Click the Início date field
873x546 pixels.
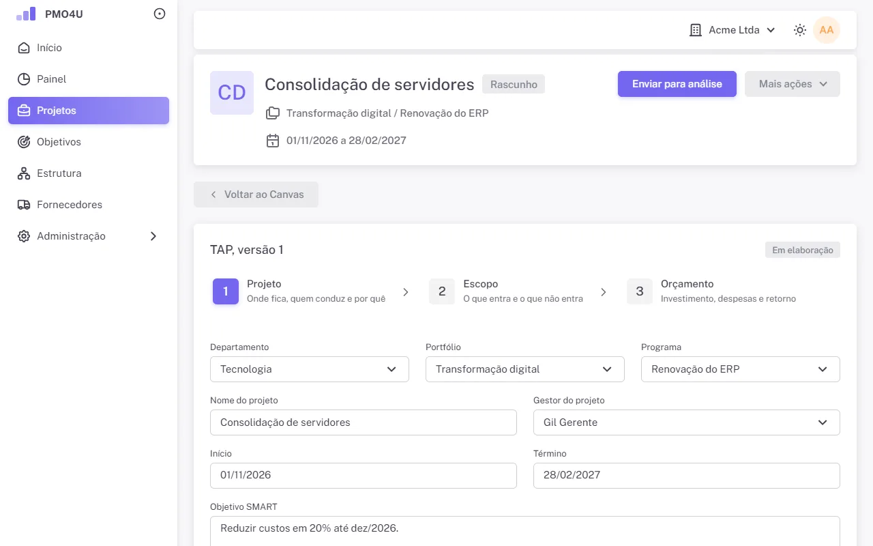tap(364, 476)
